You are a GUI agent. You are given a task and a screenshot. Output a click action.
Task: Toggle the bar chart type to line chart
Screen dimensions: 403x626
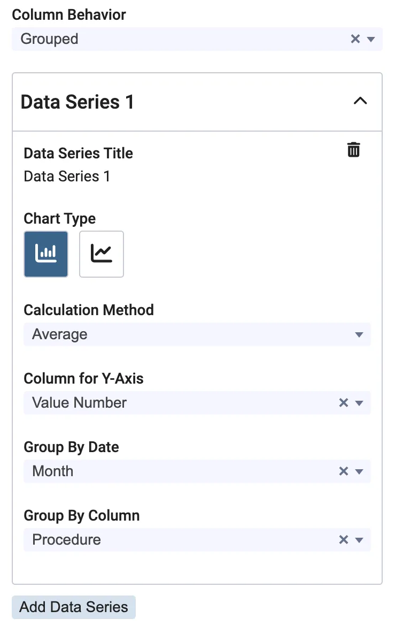click(101, 254)
